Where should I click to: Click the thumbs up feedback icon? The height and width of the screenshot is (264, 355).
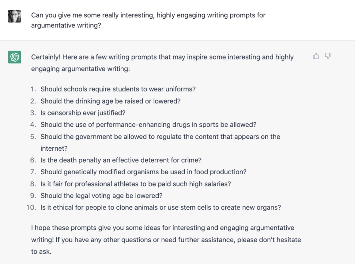(x=316, y=56)
